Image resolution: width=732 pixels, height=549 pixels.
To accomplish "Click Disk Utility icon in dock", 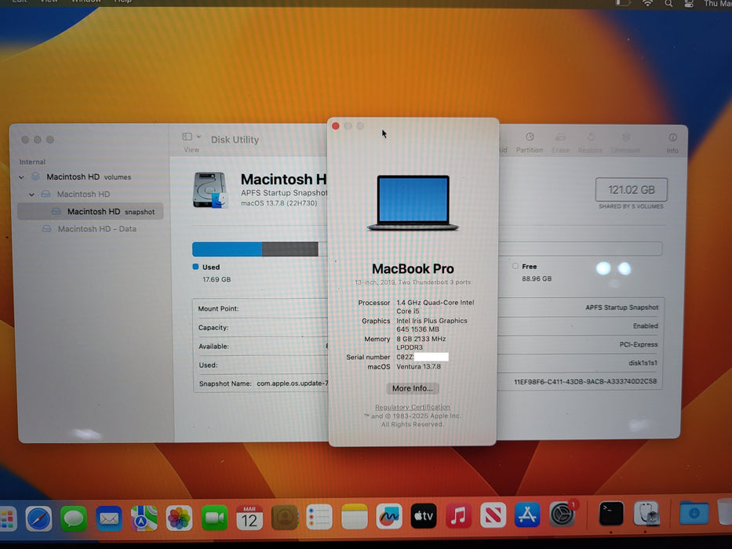I will click(x=646, y=513).
